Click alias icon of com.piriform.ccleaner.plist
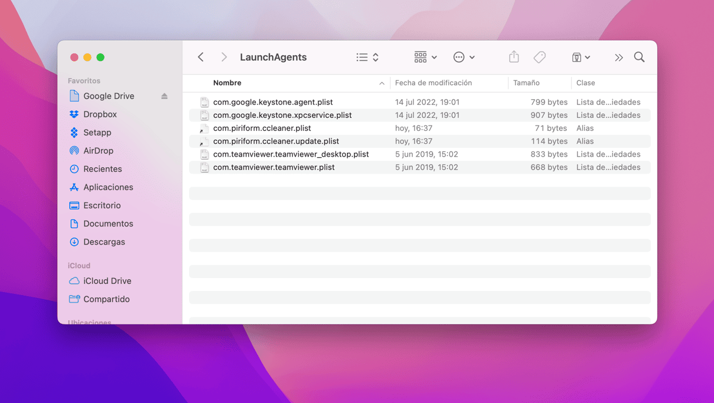The height and width of the screenshot is (403, 714). 204,128
